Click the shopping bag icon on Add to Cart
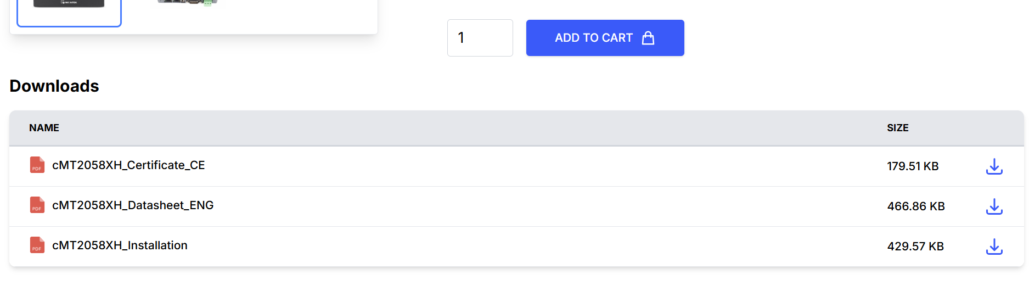The width and height of the screenshot is (1029, 291). point(648,38)
